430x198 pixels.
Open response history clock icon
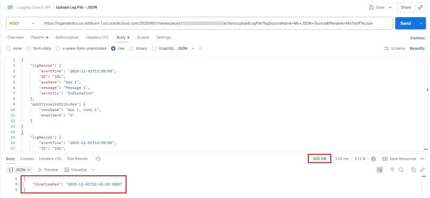98,159
